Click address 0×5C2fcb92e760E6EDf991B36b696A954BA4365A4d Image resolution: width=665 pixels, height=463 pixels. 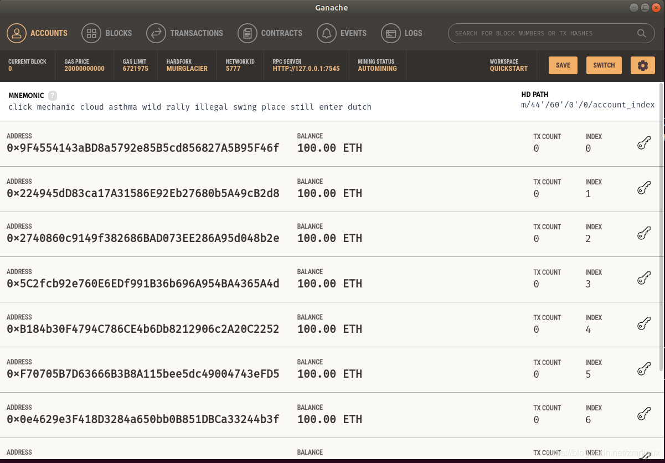[x=143, y=284]
